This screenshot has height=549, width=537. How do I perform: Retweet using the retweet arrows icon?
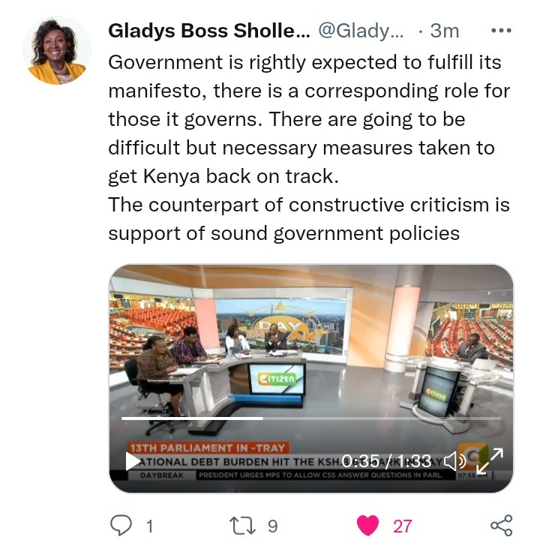242,526
